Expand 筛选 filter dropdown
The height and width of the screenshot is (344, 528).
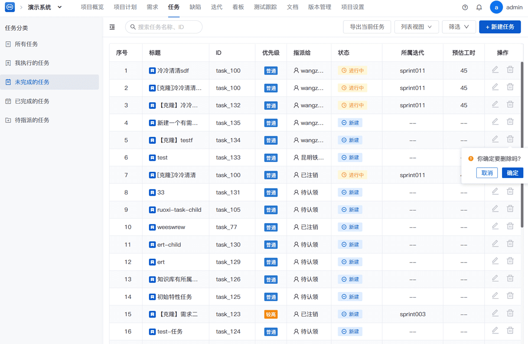click(x=459, y=27)
